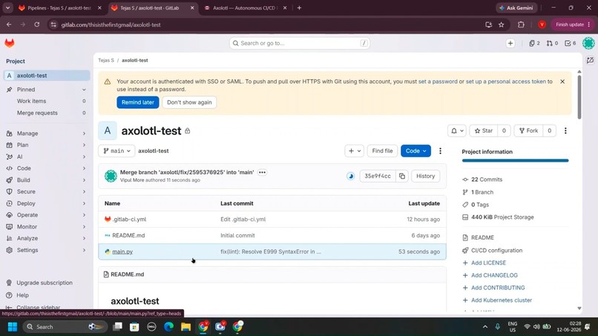The width and height of the screenshot is (598, 336).
Task: Switch to Axolotl Autonomous CI/CD browser tab
Action: coord(245,7)
